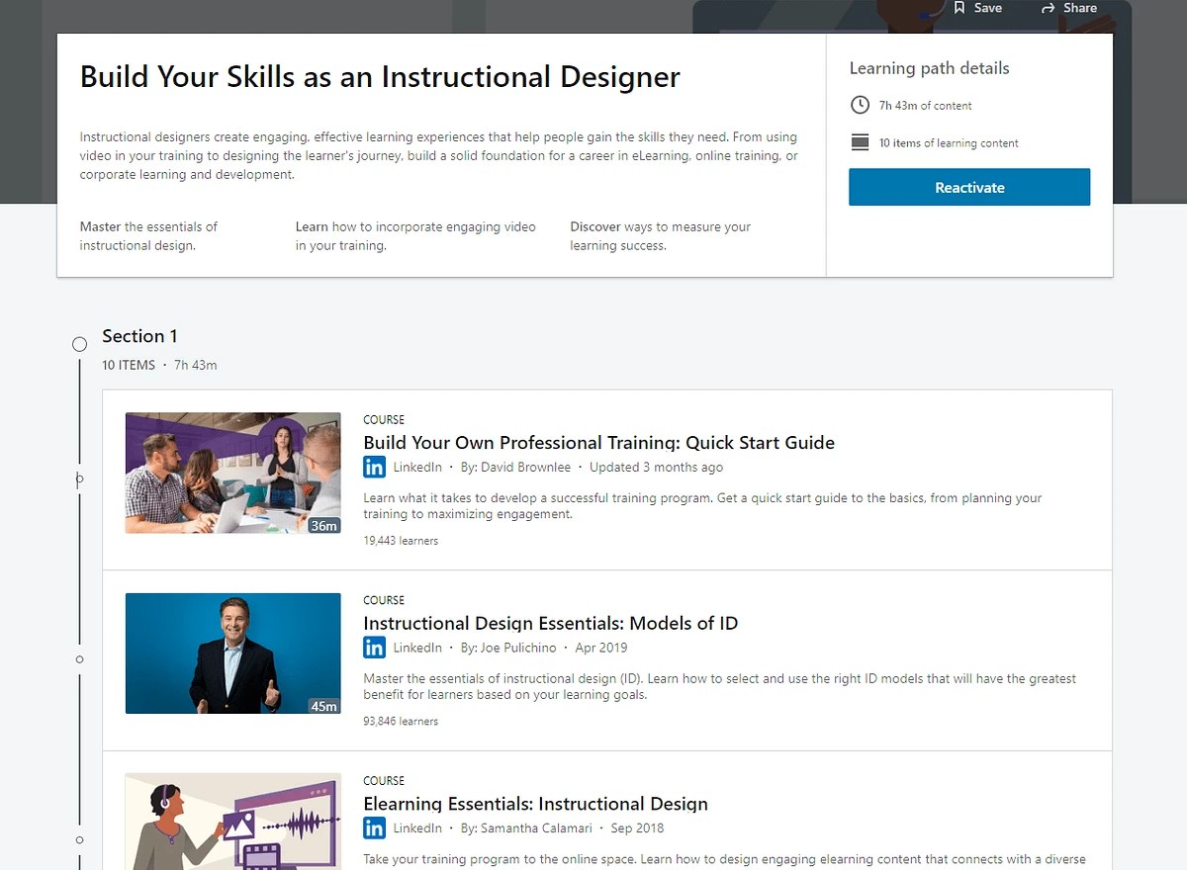Click the Save label in top bar
The image size is (1187, 870).
click(988, 7)
